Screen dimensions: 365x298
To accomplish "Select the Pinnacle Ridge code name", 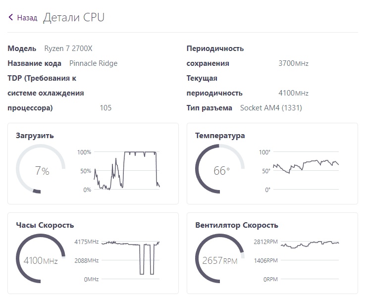I will (x=94, y=63).
